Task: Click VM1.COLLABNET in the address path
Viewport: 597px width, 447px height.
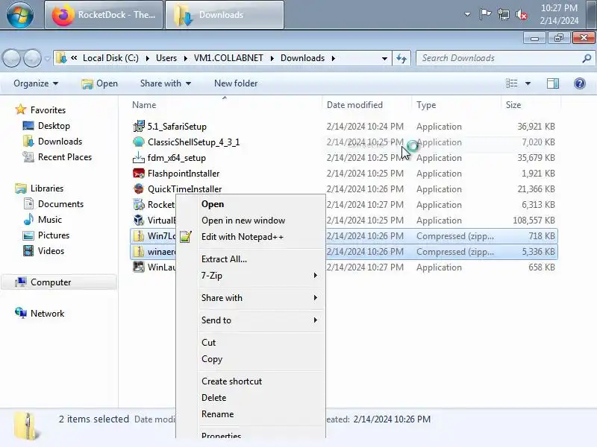Action: pos(228,58)
